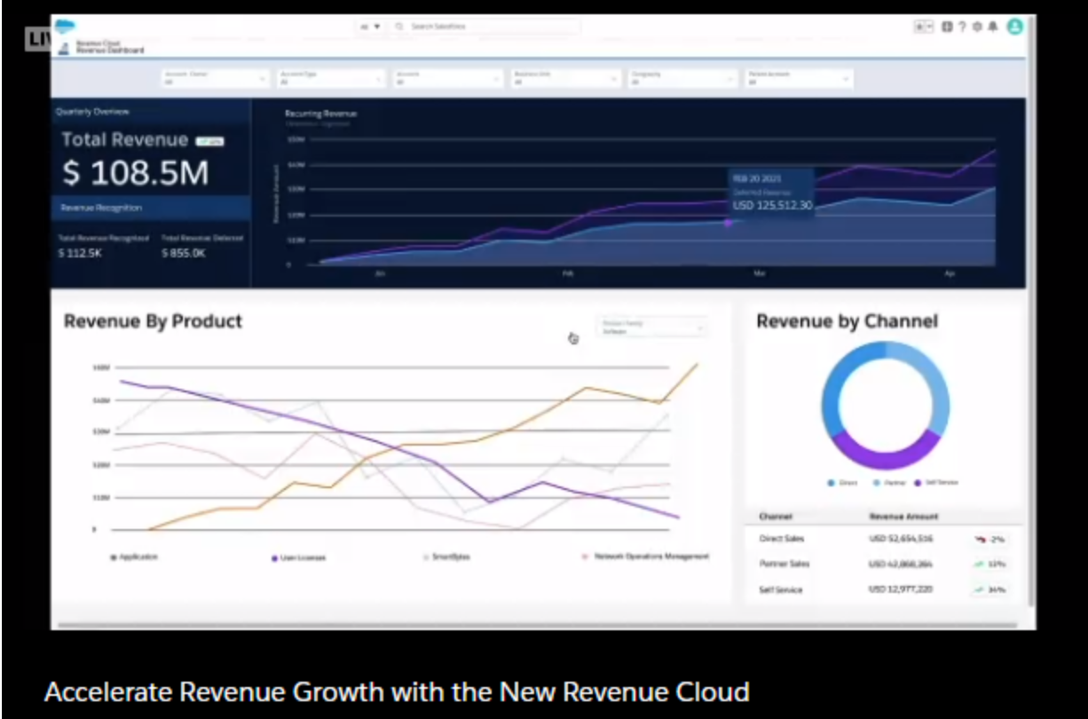
Task: Click the Revenue Dashboard title
Action: (x=110, y=51)
